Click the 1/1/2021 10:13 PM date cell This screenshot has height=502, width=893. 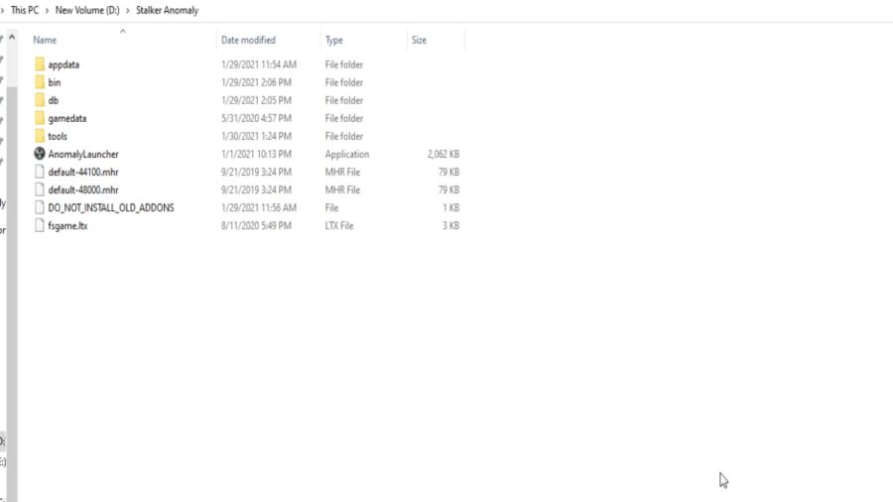(x=256, y=154)
